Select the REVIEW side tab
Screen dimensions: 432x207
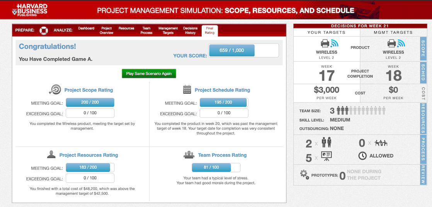click(x=423, y=175)
